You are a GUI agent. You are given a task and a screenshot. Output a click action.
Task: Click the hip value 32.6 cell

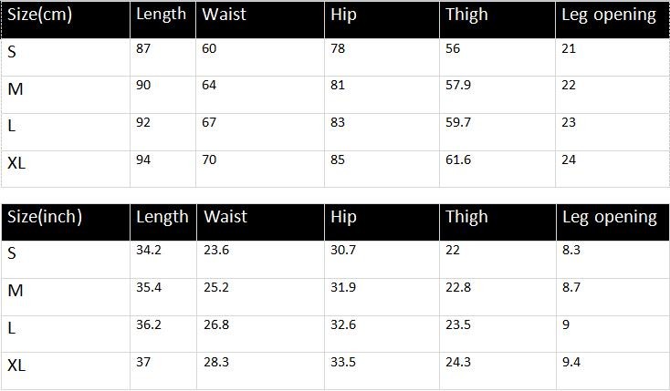pyautogui.click(x=343, y=324)
